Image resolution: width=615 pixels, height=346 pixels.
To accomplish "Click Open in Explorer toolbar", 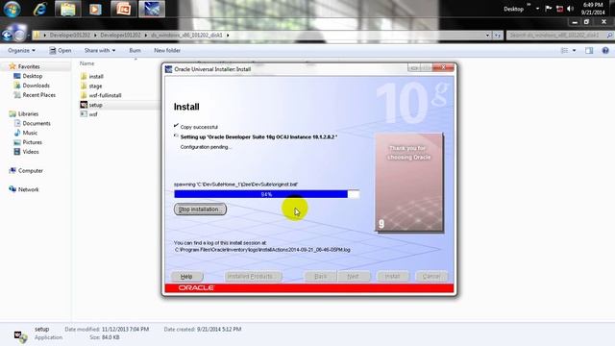I will (x=60, y=51).
